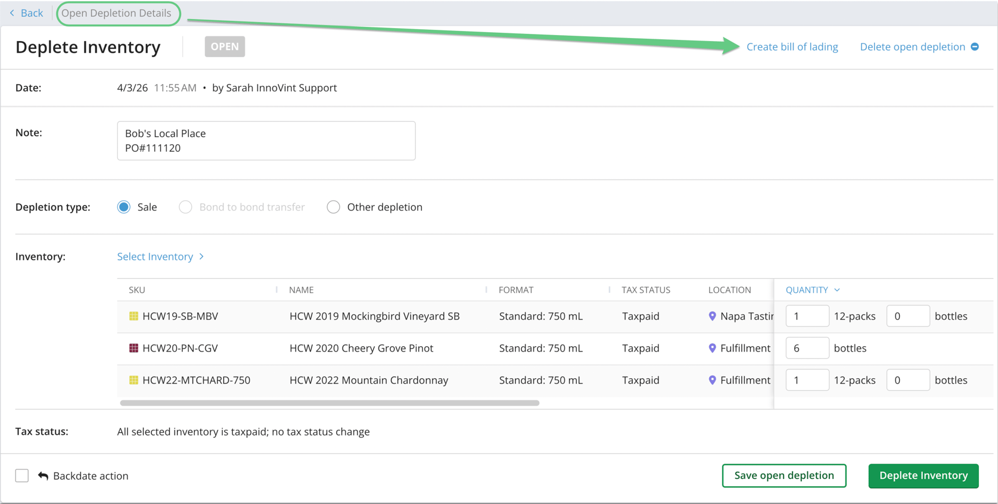
Task: Click the green Deplete Inventory button
Action: click(924, 475)
